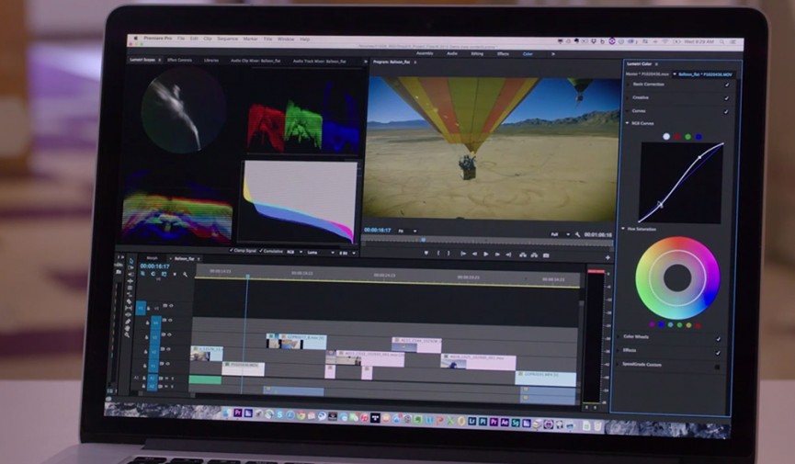The image size is (795, 464).
Task: Click the Lift button in Program Monitor
Action: (523, 255)
